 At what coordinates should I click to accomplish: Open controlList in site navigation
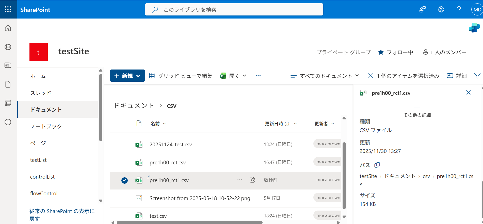(42, 177)
